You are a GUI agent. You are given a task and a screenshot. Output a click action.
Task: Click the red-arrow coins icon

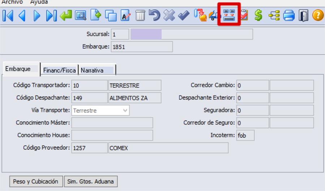[x=200, y=15]
